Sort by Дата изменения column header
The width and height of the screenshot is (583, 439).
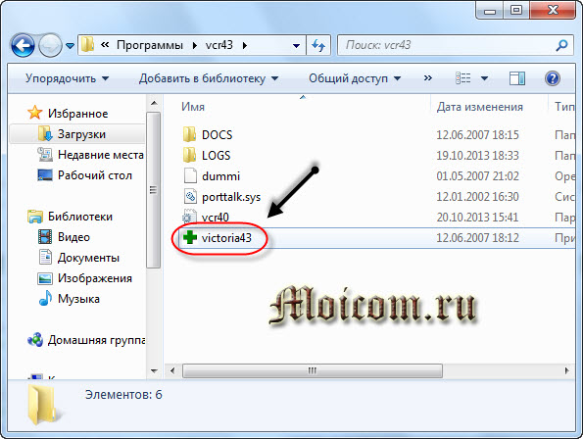(480, 107)
